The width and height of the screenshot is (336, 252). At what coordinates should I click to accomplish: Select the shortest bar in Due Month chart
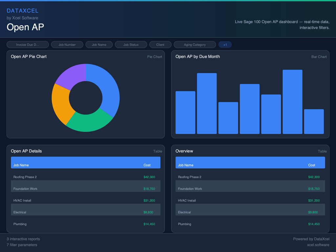[x=314, y=121]
